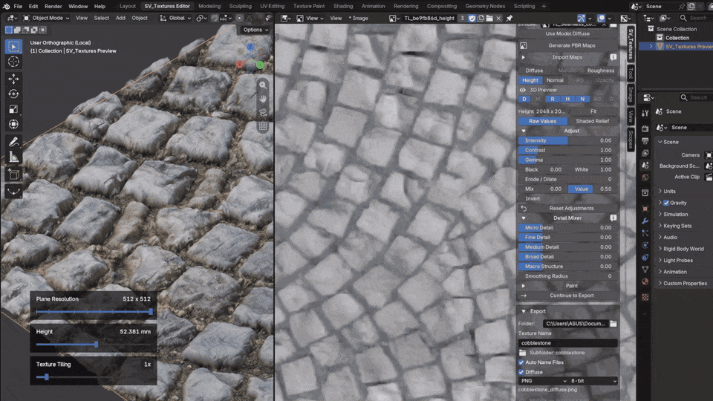The height and width of the screenshot is (401, 713).
Task: Click the info icon beside Detail Mixer
Action: [x=613, y=218]
